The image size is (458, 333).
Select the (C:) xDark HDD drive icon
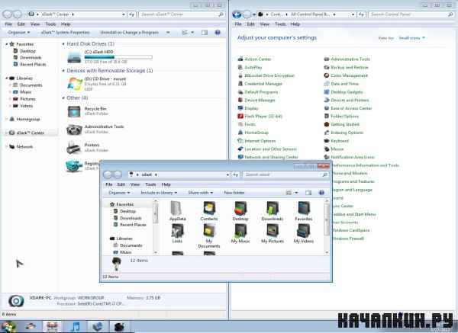74,56
